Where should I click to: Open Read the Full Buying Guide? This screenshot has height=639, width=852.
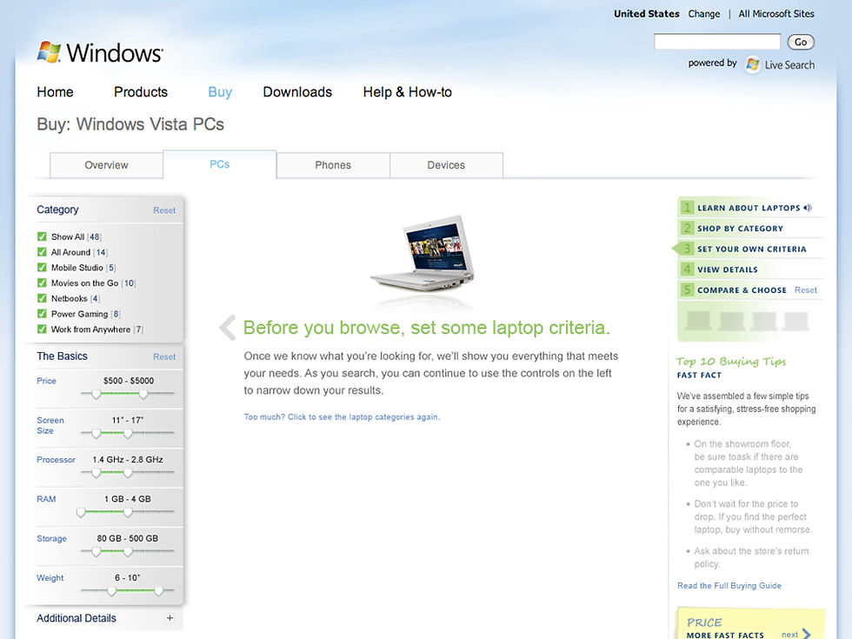[729, 585]
